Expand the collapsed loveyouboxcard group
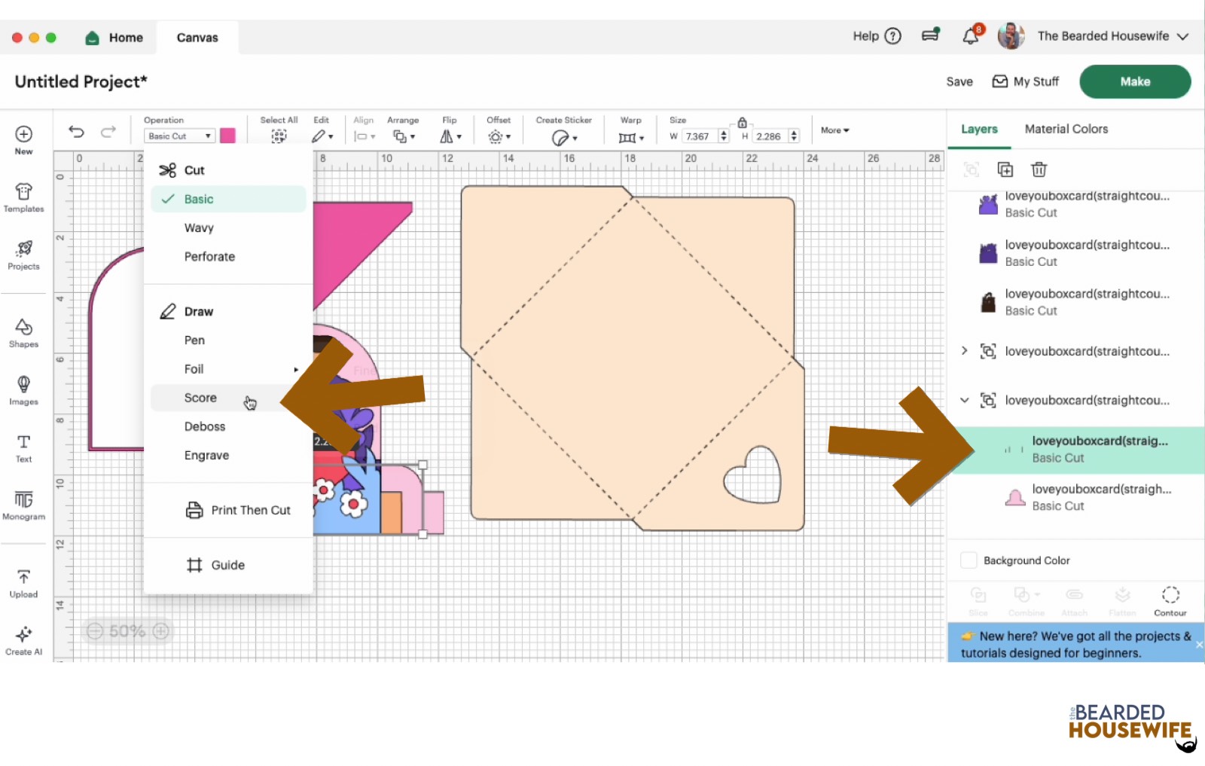This screenshot has height=766, width=1205. click(964, 351)
